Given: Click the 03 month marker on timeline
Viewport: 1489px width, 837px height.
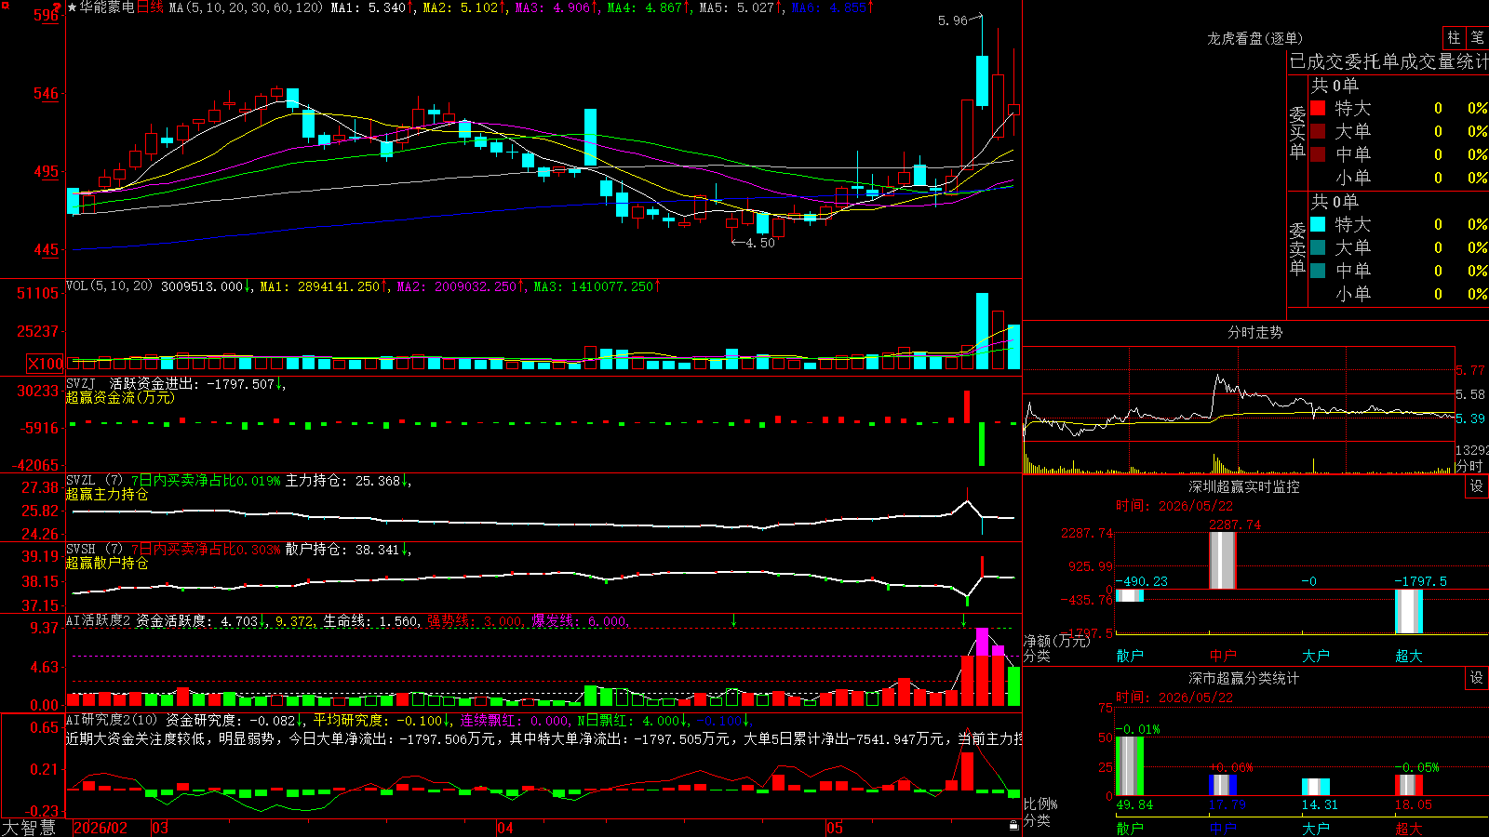Looking at the screenshot, I should pyautogui.click(x=160, y=828).
